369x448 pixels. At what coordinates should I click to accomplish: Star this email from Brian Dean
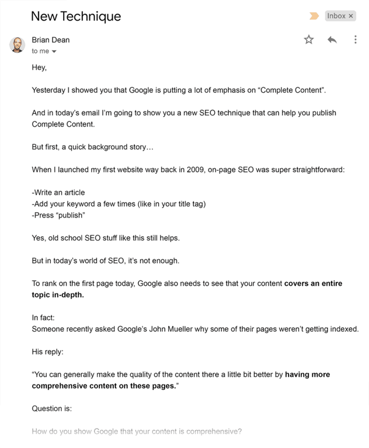pos(309,40)
